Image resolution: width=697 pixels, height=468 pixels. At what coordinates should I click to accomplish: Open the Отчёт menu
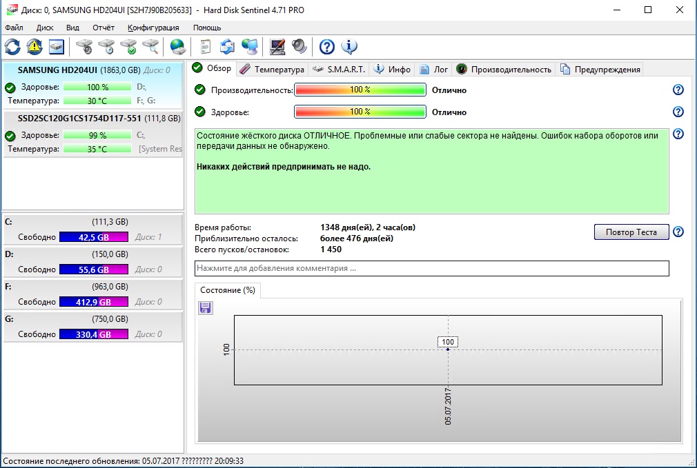(x=104, y=28)
